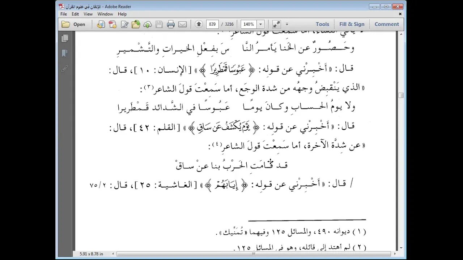Click the Convert file to PDF icon
Screen dimensions: 463x260
(x=101, y=24)
